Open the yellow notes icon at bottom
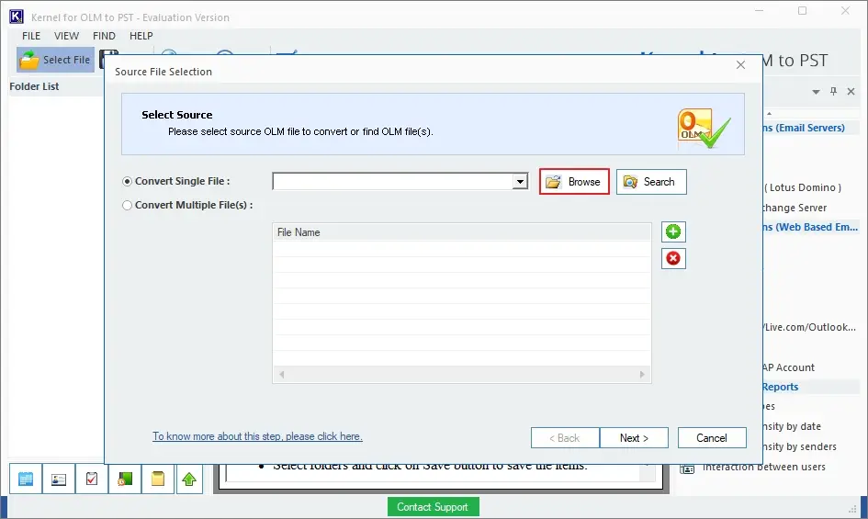The height and width of the screenshot is (519, 868). [158, 479]
